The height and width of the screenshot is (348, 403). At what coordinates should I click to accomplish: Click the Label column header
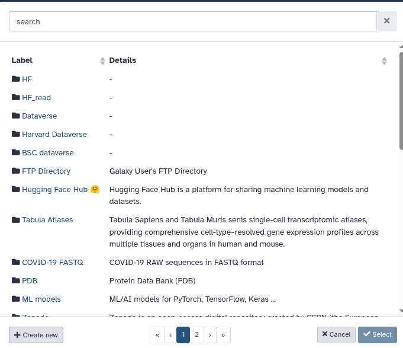(x=22, y=60)
